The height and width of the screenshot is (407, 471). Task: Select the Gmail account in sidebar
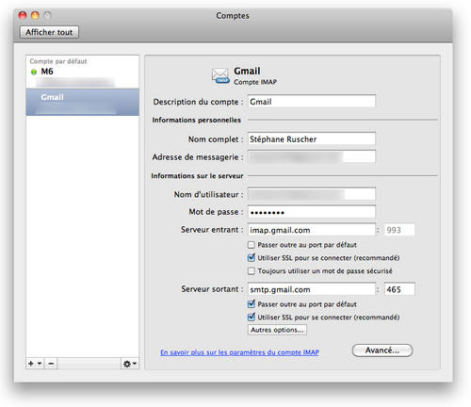coord(83,102)
